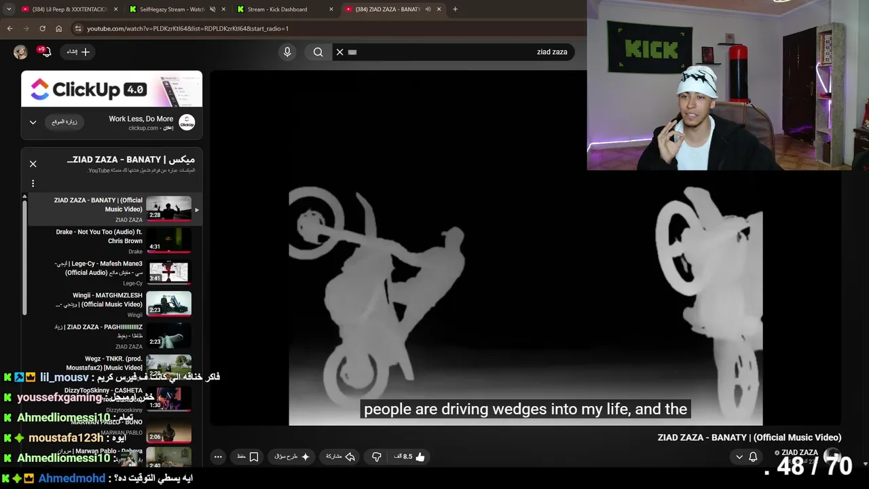Click the video subtitle caption text
This screenshot has height=489, width=869.
pyautogui.click(x=525, y=409)
